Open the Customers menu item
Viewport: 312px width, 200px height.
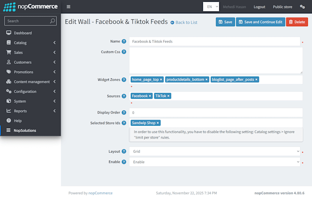tap(30, 62)
